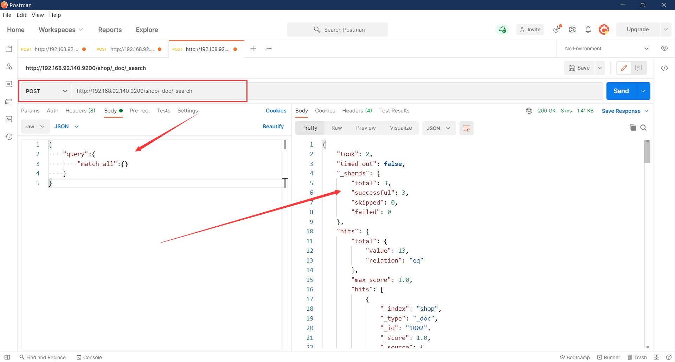
Task: Open the Help menu
Action: point(55,15)
